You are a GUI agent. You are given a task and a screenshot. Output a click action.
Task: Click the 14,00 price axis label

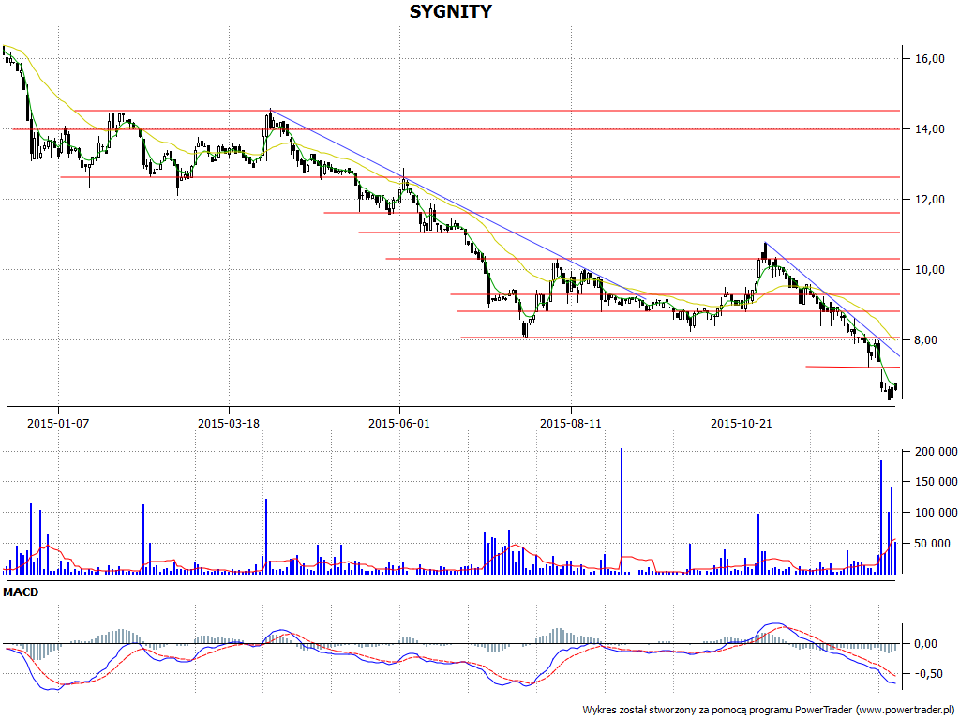[x=929, y=129]
